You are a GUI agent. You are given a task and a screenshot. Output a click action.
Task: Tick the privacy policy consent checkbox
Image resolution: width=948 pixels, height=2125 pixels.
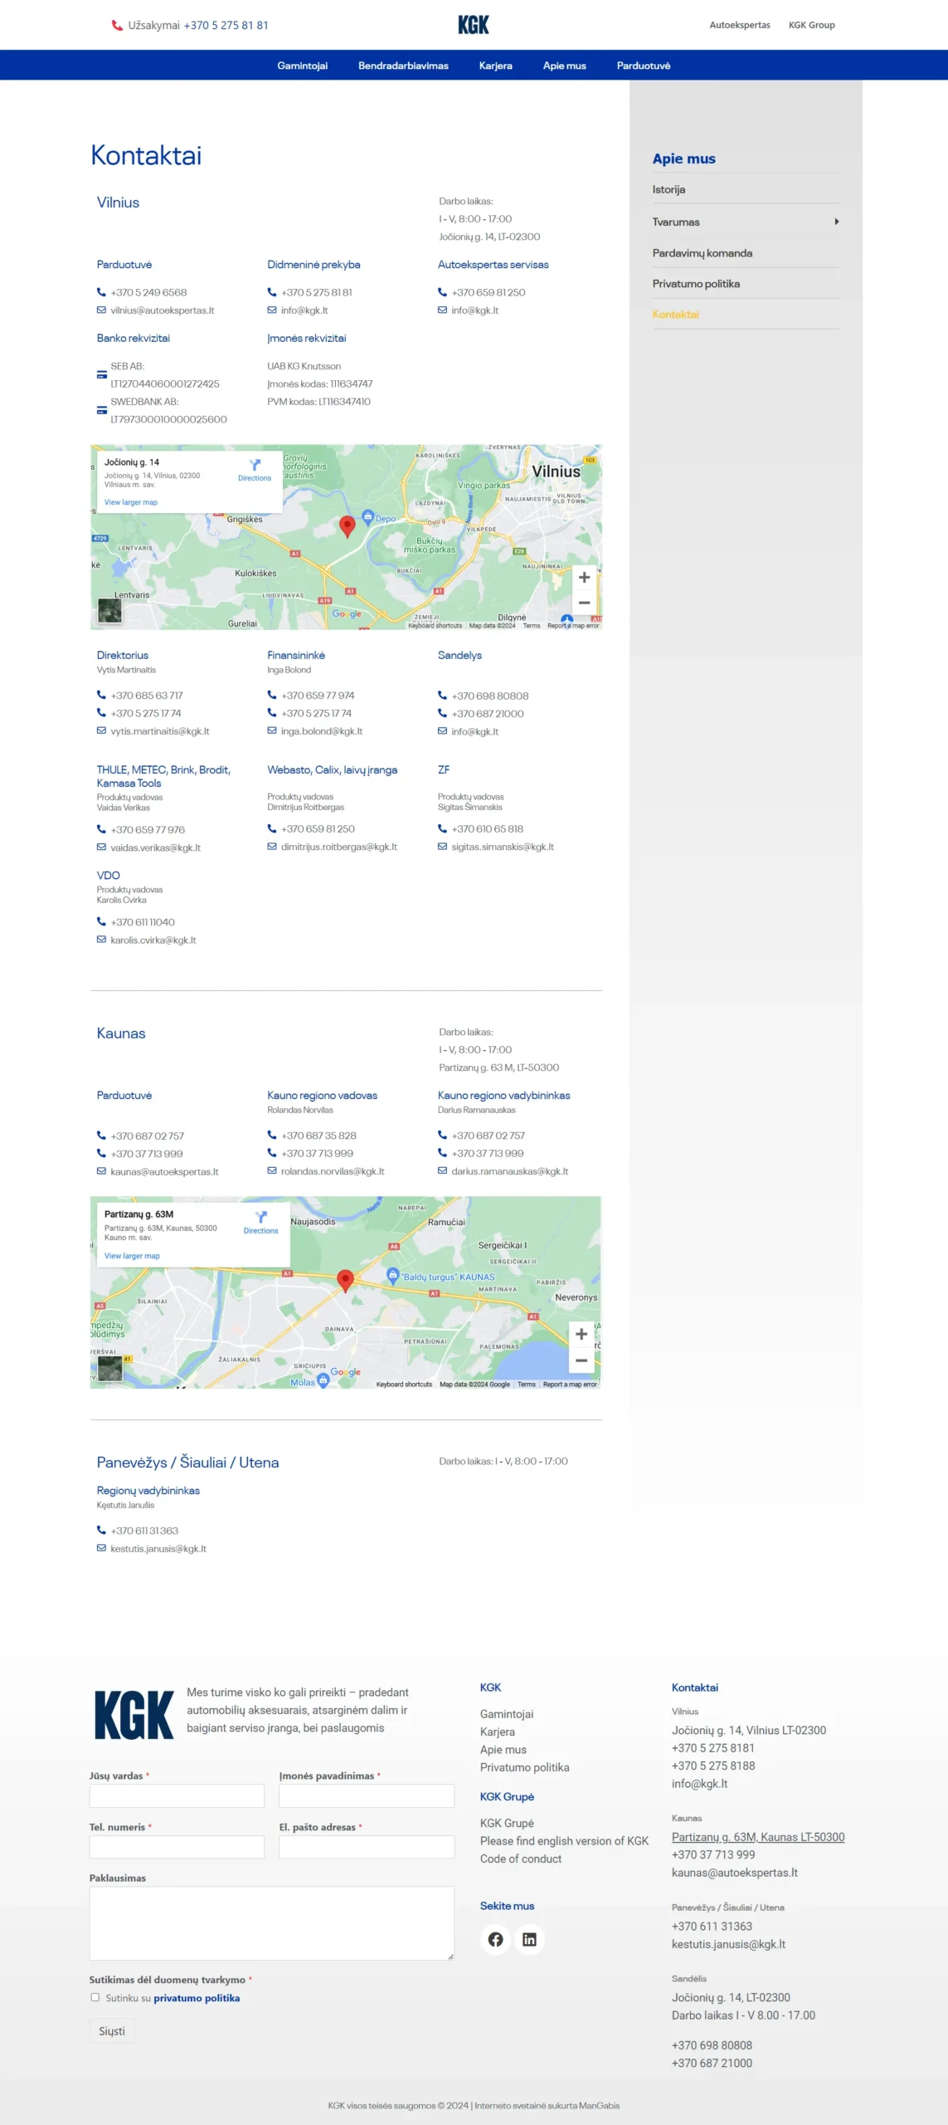95,1997
